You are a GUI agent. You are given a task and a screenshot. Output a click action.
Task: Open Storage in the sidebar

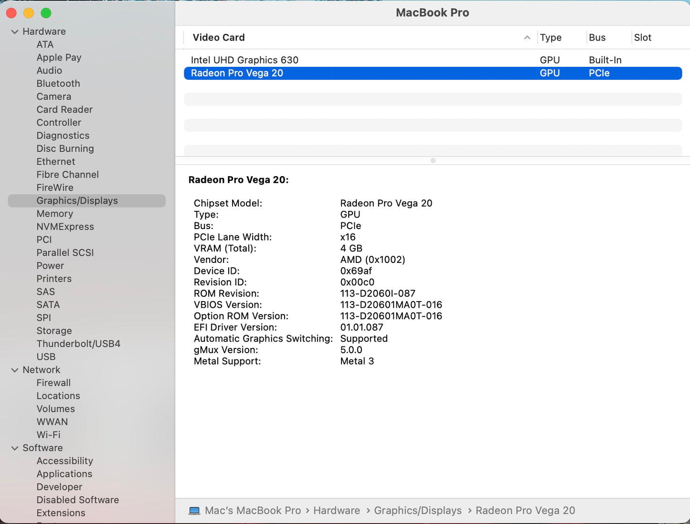click(x=54, y=331)
